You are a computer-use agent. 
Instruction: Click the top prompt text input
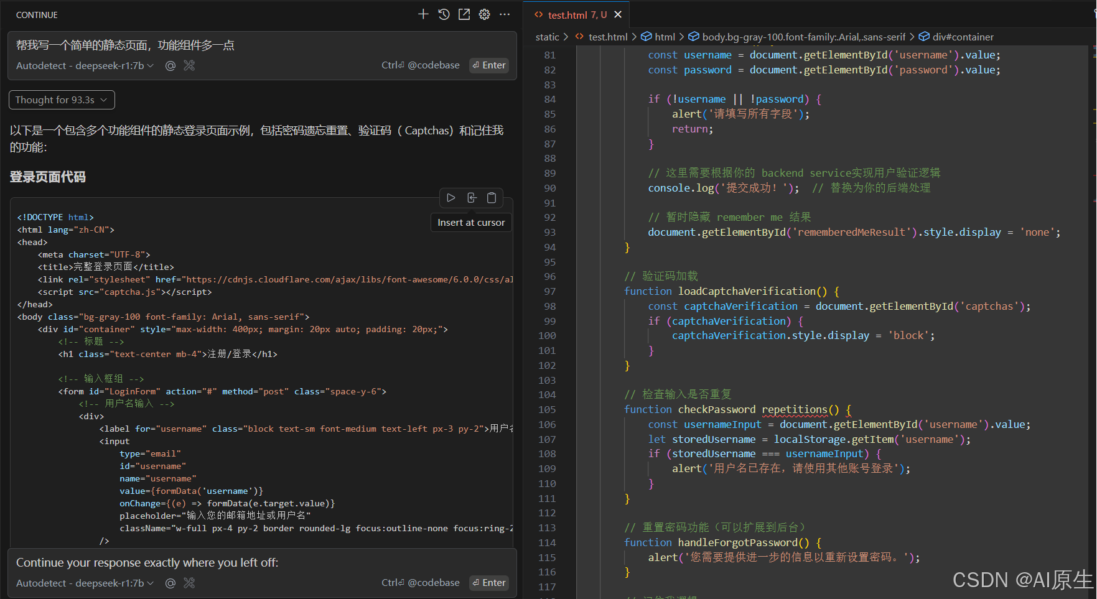[x=262, y=45]
